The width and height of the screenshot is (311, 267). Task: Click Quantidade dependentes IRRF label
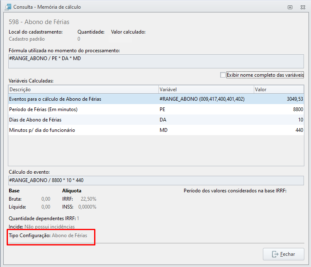pos(42,218)
